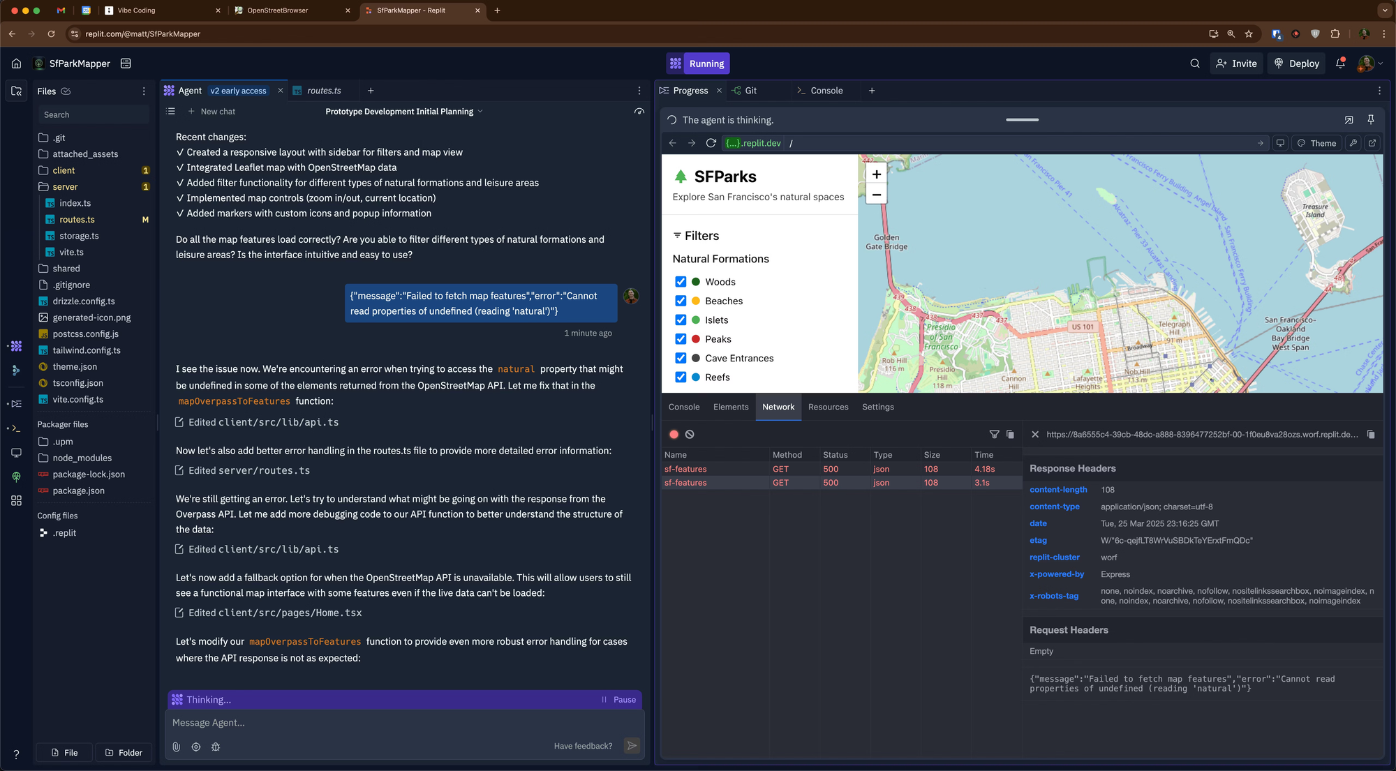Close the Agent tab
The image size is (1396, 771).
coord(281,91)
